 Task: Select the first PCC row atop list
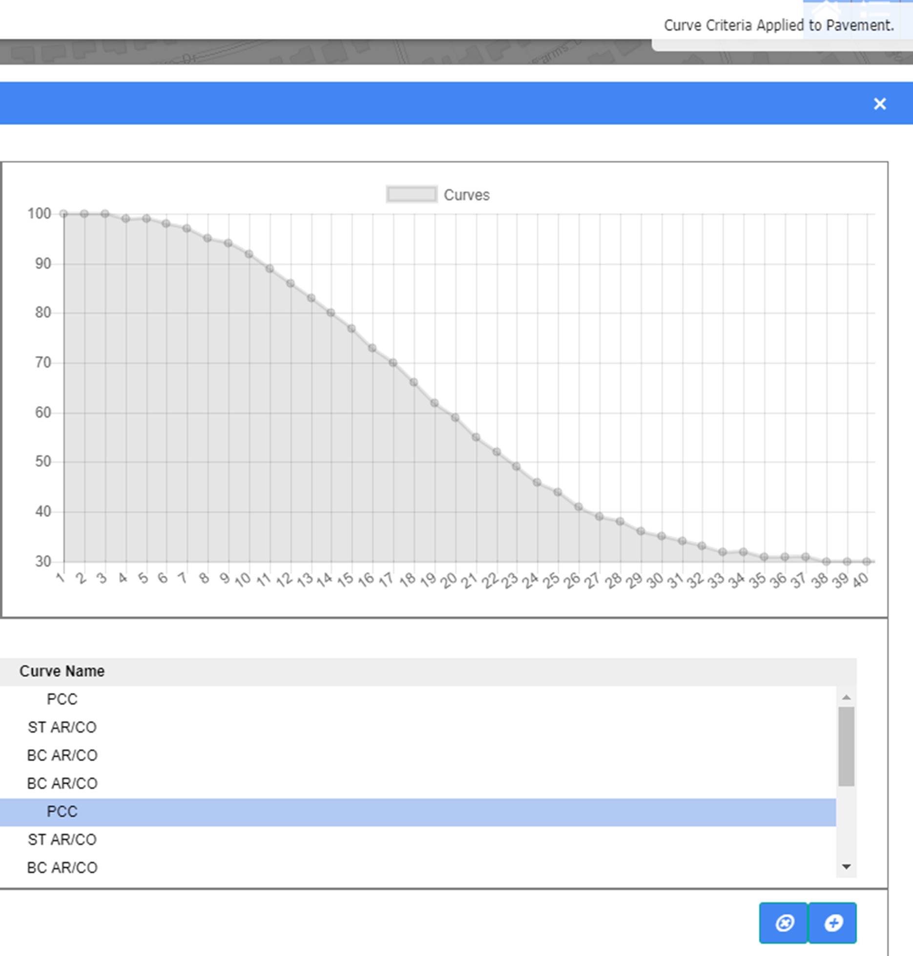(x=62, y=699)
